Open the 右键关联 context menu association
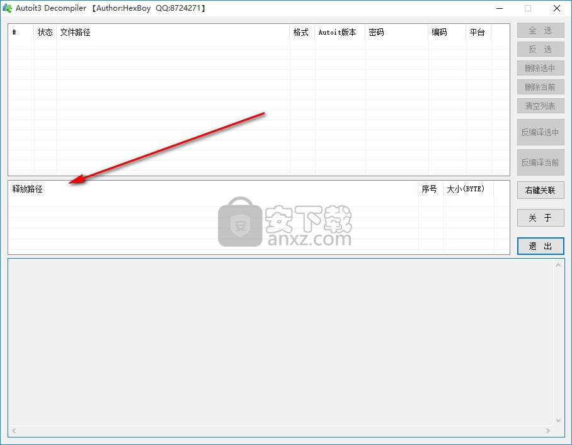This screenshot has width=572, height=445. tap(540, 190)
